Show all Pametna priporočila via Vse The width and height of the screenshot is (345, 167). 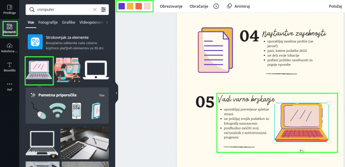[102, 95]
